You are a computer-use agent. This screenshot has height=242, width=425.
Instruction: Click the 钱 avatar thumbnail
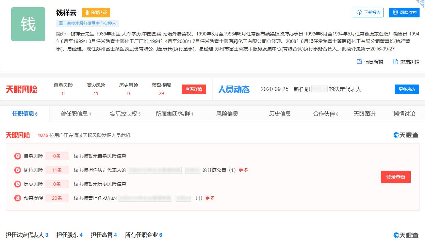(x=28, y=24)
